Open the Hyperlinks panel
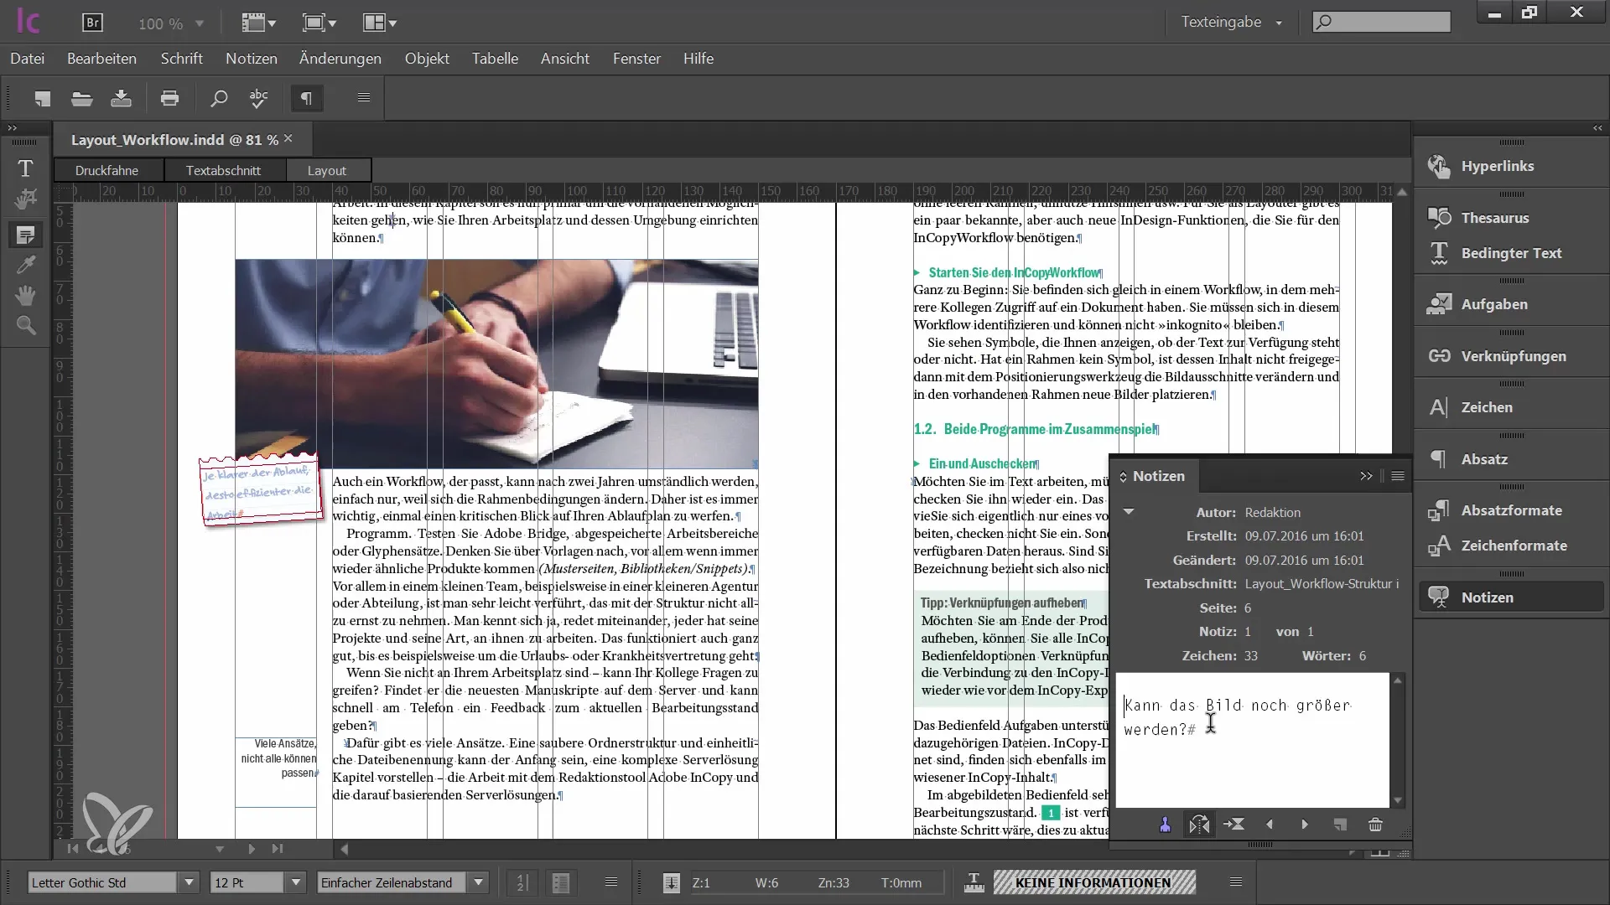 click(1498, 164)
